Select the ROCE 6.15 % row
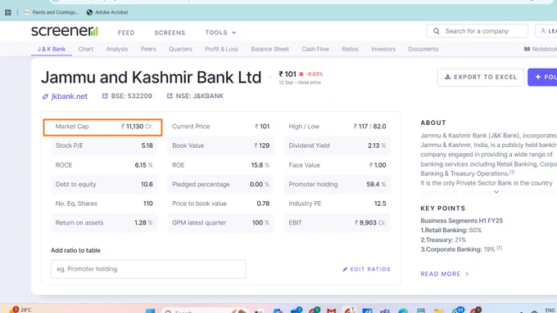 pyautogui.click(x=104, y=165)
